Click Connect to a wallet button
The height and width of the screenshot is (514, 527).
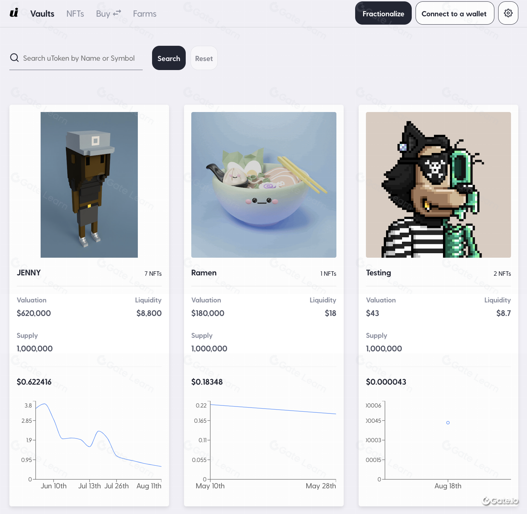(454, 13)
